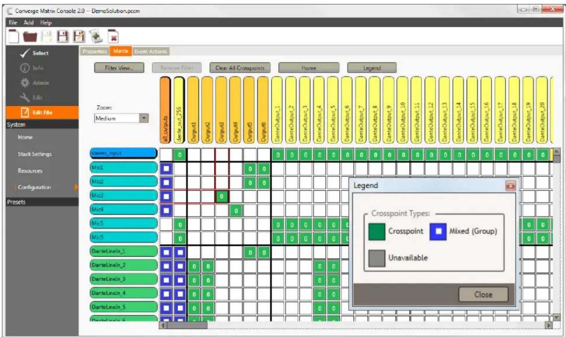Toggle Mic5 to dante_out_256 crosspoint
Image resolution: width=566 pixels, height=337 pixels.
180,225
